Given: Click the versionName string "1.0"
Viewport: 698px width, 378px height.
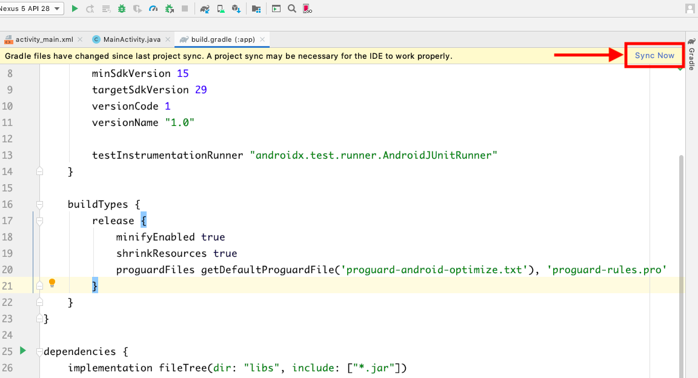Looking at the screenshot, I should coord(180,122).
